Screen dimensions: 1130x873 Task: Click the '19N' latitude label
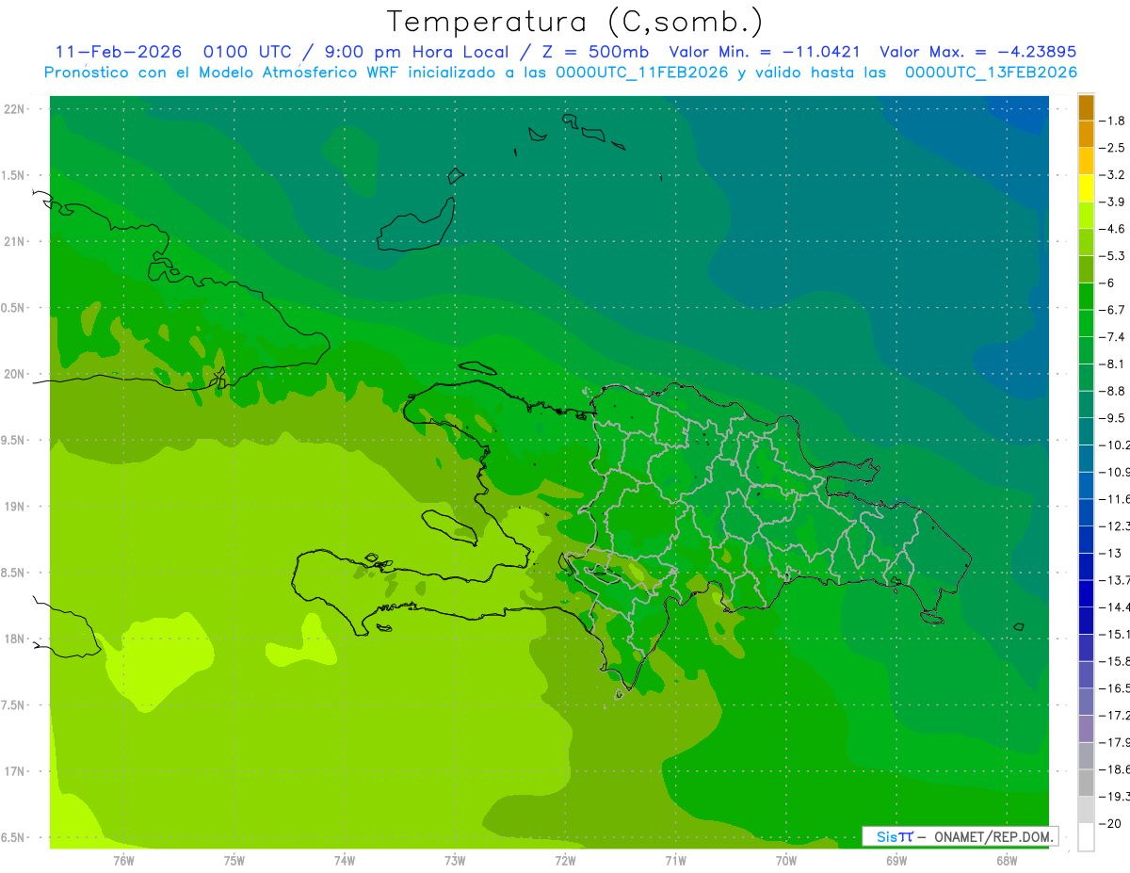(14, 506)
